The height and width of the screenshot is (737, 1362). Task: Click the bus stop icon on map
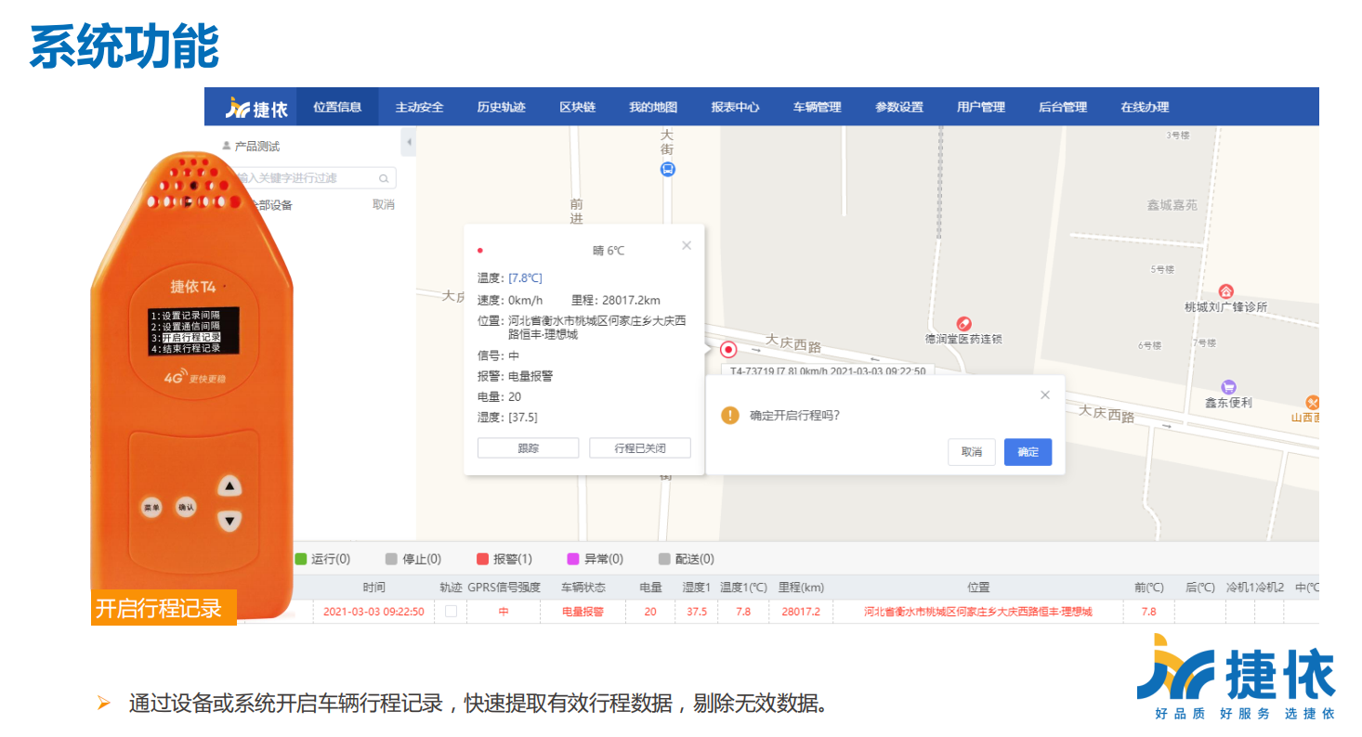(667, 169)
